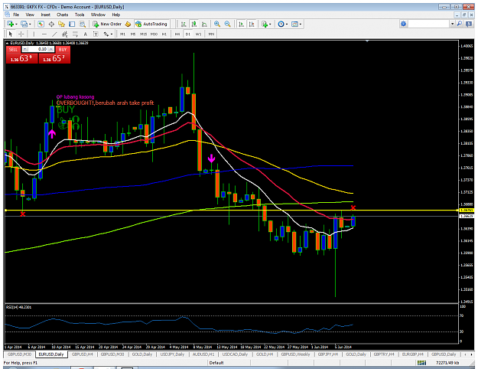Click the search magnifier icon at top right

tap(459, 24)
